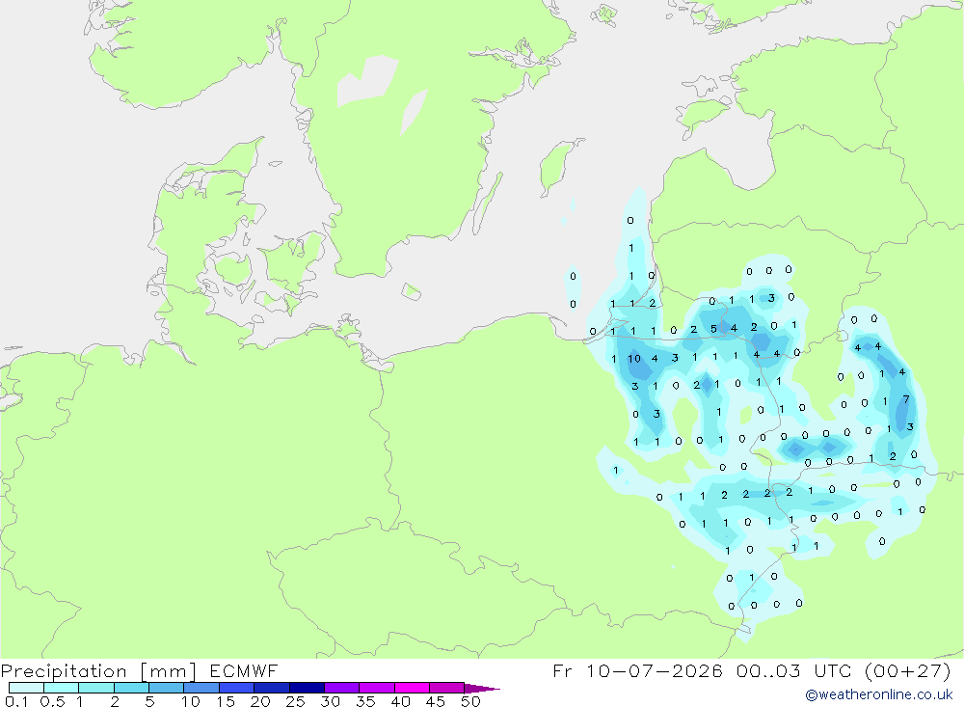Click the date '10-07-2026' text
This screenshot has width=964, height=707.
[655, 670]
